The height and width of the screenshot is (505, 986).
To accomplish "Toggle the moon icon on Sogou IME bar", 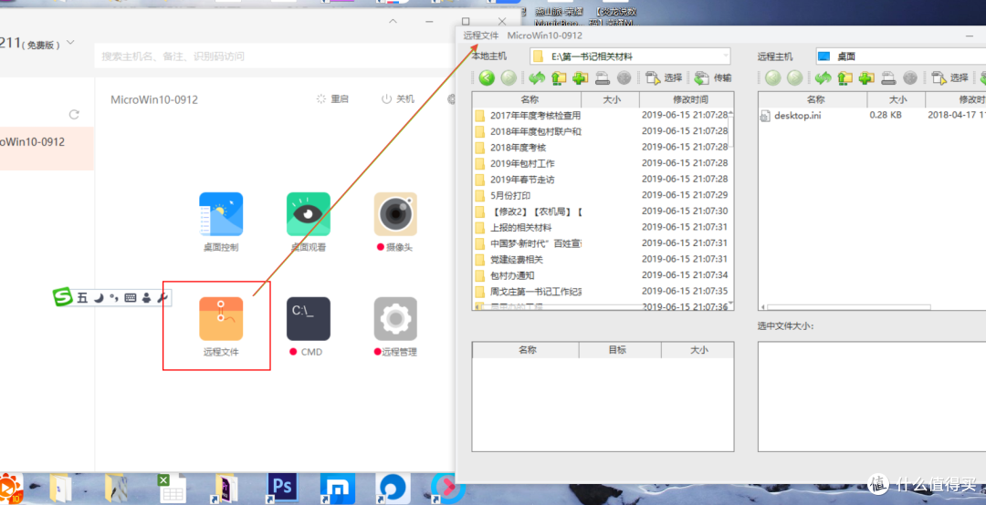I will (99, 298).
